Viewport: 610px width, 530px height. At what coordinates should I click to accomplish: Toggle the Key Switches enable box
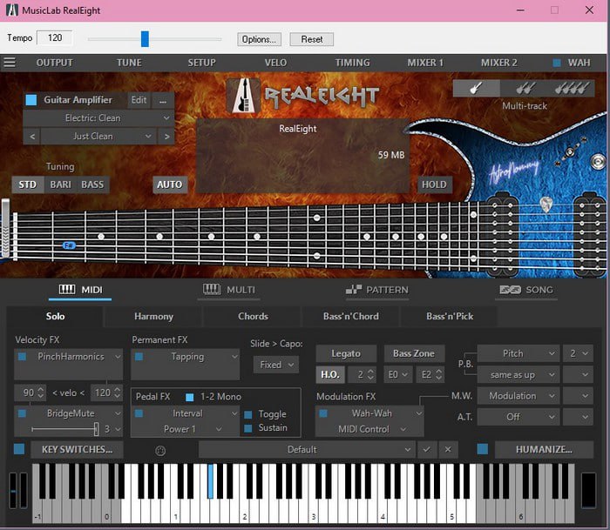(19, 449)
